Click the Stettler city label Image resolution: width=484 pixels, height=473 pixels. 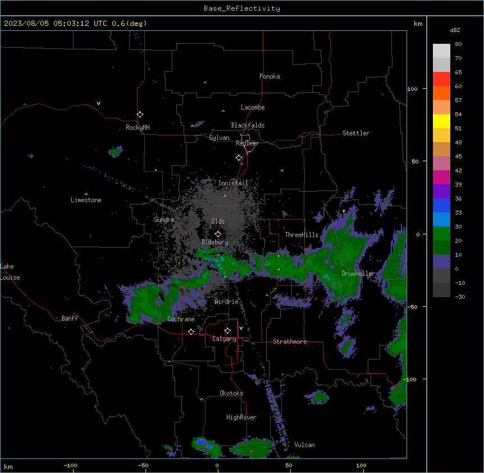coord(356,133)
